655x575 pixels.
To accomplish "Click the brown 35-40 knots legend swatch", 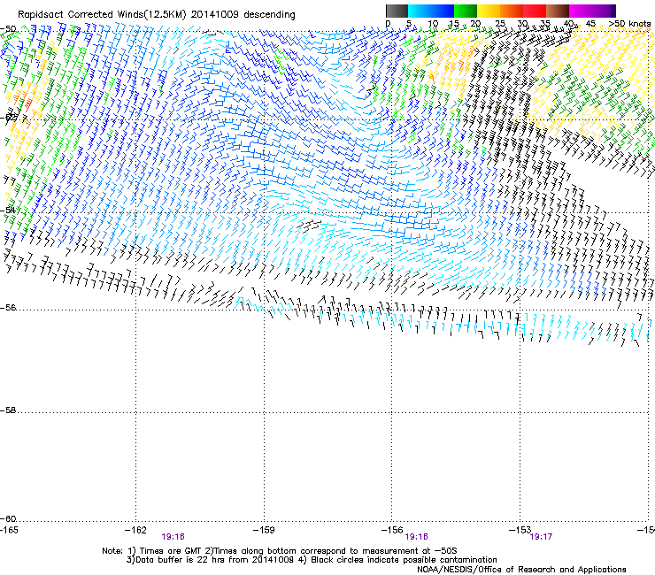I will click(558, 11).
